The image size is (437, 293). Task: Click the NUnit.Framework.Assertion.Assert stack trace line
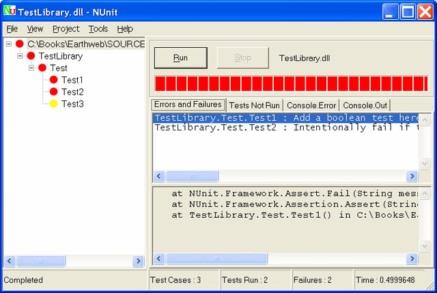[x=294, y=204]
